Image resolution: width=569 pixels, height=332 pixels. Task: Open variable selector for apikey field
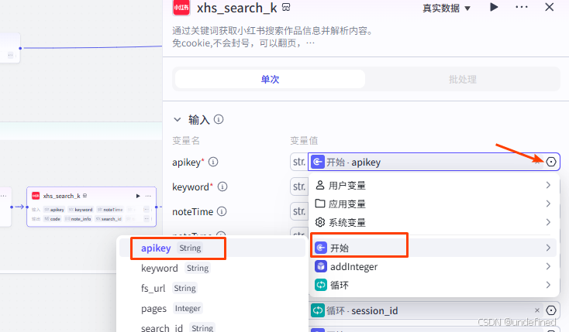click(x=551, y=162)
